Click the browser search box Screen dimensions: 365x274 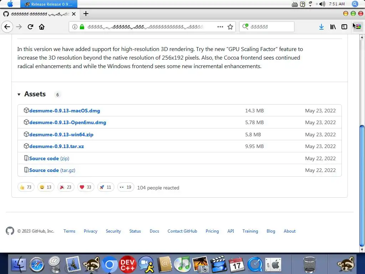pyautogui.click(x=267, y=27)
